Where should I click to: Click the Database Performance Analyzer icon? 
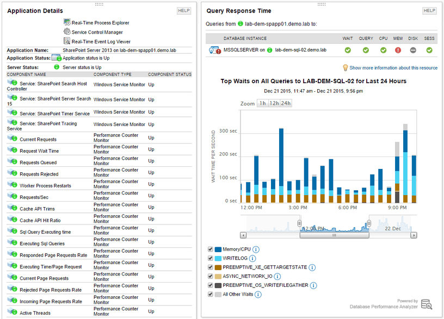click(x=427, y=304)
